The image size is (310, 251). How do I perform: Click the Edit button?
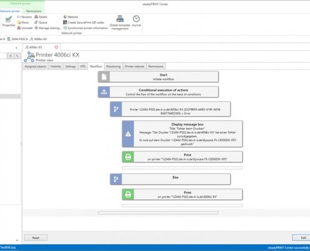click(x=301, y=238)
